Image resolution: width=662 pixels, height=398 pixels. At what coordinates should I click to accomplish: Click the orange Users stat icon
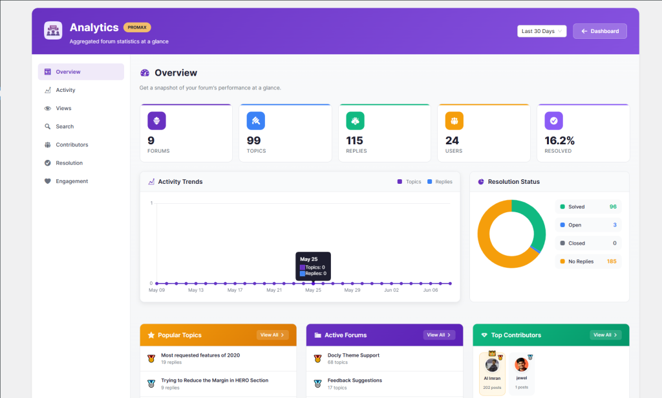[x=454, y=121]
